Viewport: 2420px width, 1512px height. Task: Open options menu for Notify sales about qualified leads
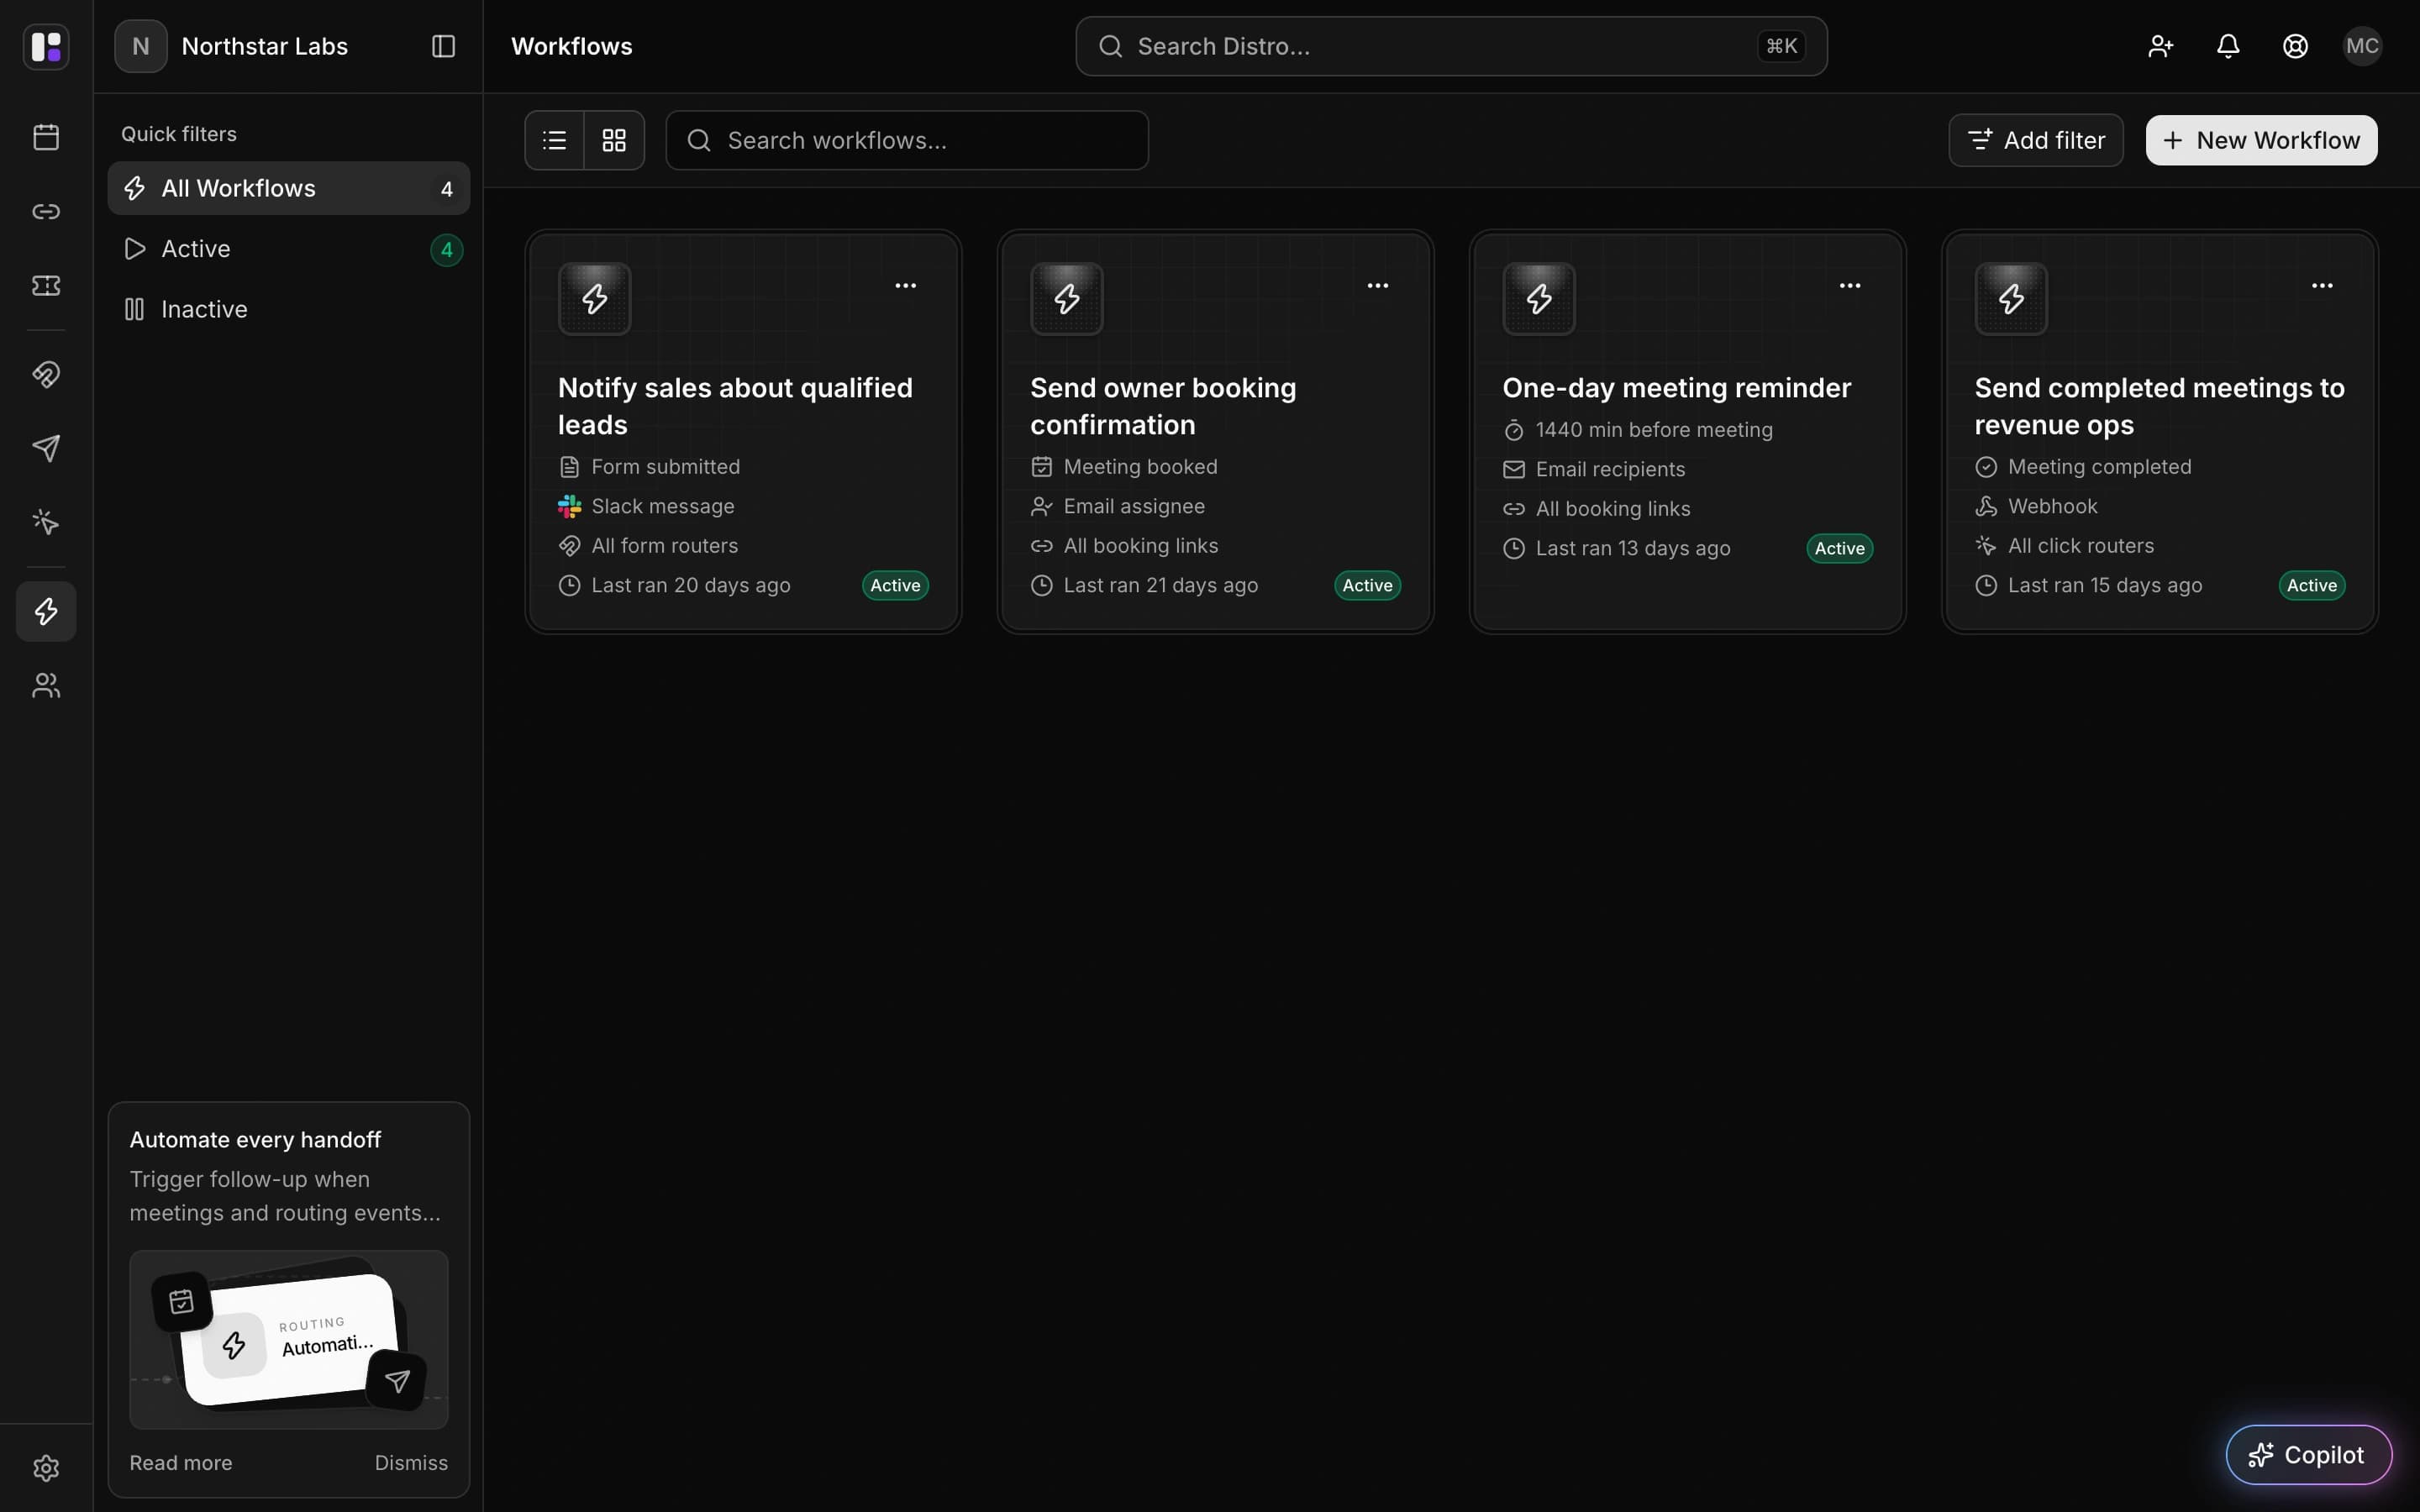(905, 286)
